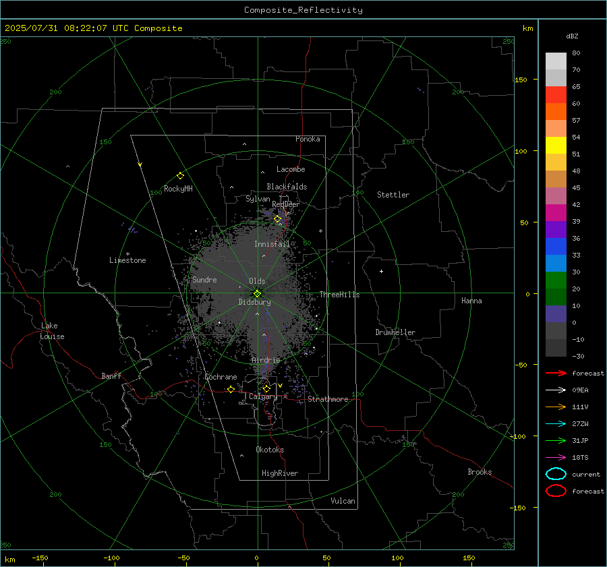
Task: Click the Lacombe city label
Action: tap(291, 169)
